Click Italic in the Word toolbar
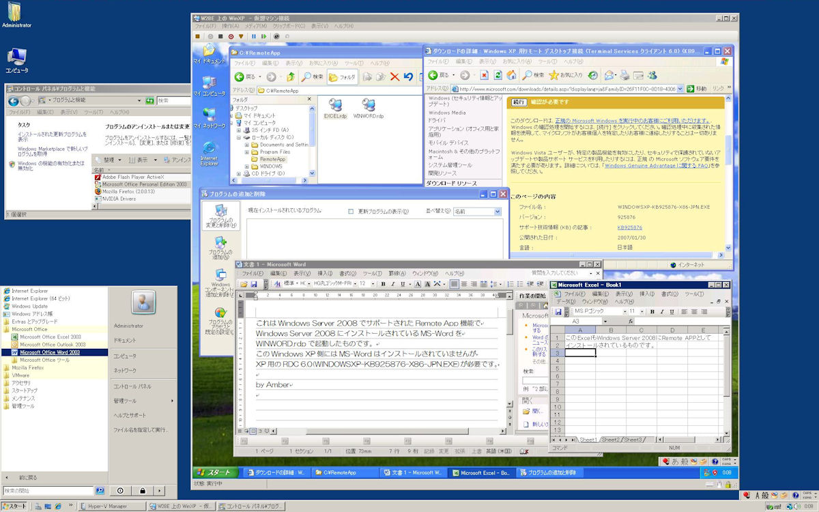Image resolution: width=819 pixels, height=512 pixels. coord(392,284)
